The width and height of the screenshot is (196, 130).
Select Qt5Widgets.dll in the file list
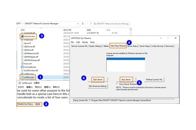coord(31,57)
